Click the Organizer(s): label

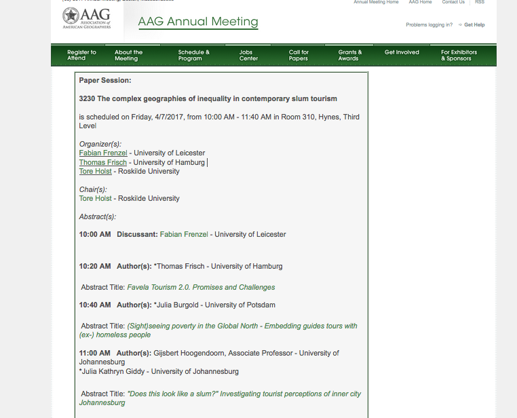point(100,144)
